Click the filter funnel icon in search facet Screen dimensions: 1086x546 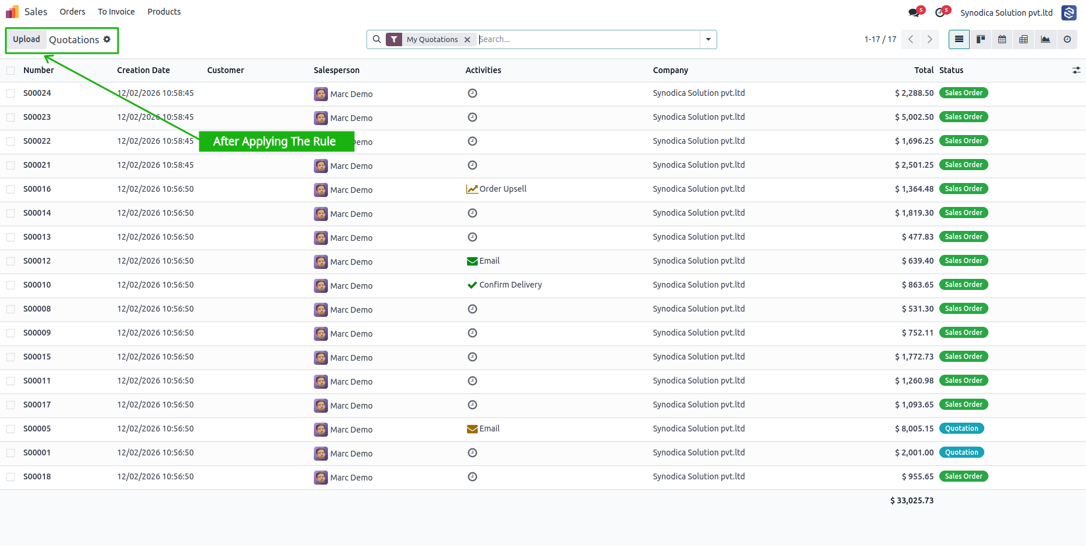coord(395,39)
